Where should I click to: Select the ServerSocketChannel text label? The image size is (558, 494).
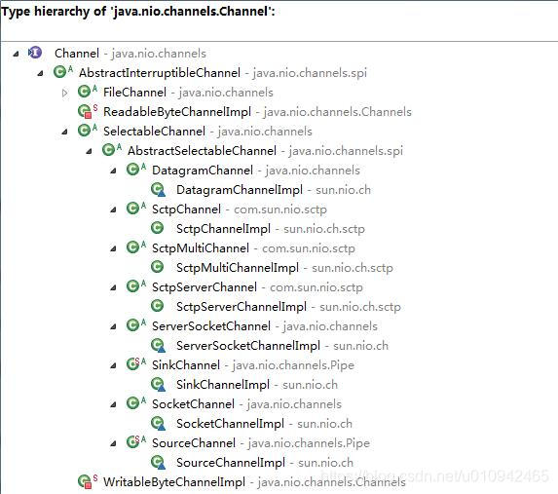click(x=211, y=325)
